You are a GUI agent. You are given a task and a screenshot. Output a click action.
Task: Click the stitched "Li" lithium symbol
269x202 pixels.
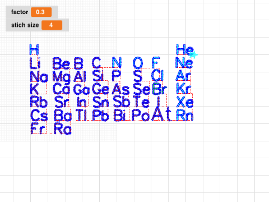tap(35, 63)
